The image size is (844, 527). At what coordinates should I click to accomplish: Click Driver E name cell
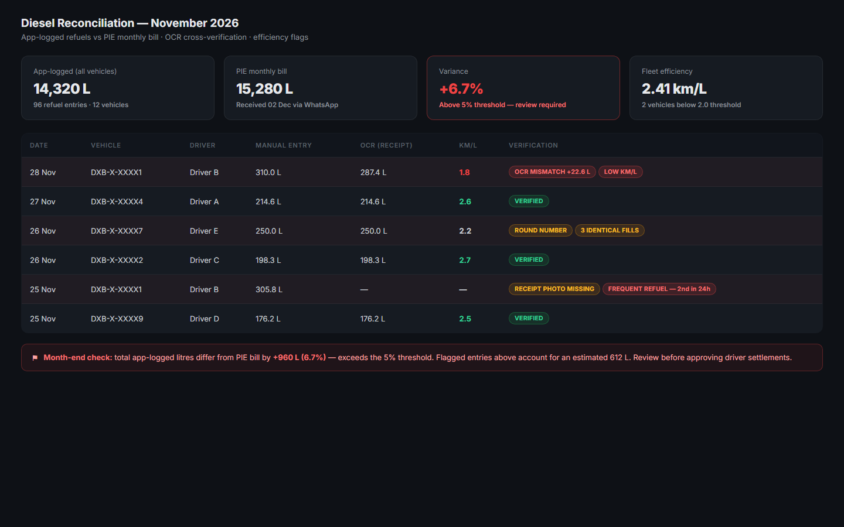(204, 231)
